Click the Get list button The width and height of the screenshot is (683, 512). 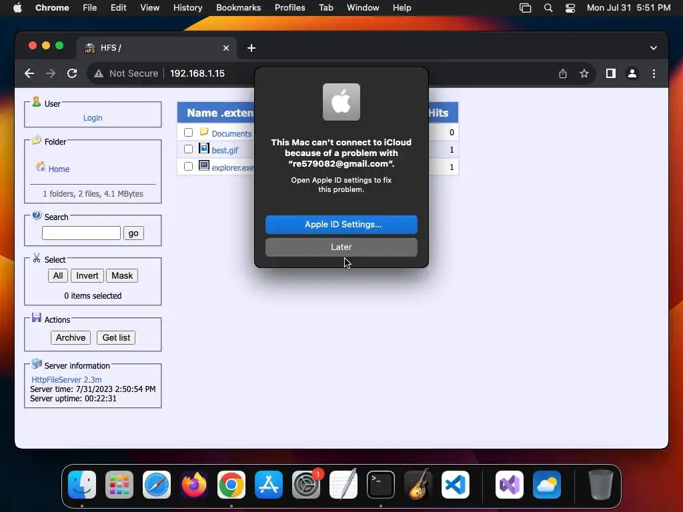coord(116,337)
